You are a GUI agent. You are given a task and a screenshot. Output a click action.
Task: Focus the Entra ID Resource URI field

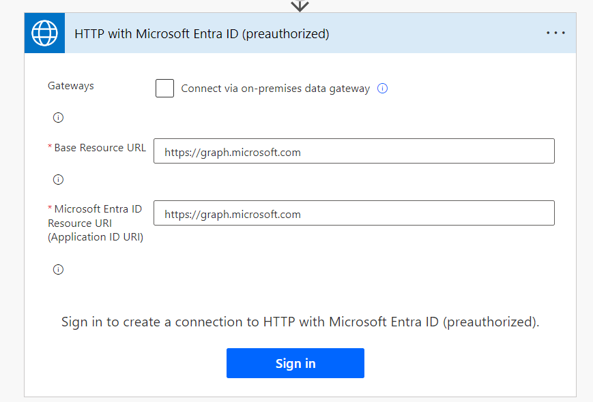pos(353,213)
